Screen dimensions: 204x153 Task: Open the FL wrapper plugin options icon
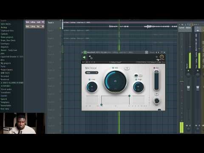(x=85, y=52)
